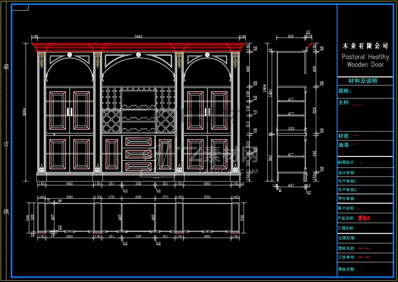398x282 pixels.
Task: Select the '出图日期:' field label
Action: click(x=347, y=238)
